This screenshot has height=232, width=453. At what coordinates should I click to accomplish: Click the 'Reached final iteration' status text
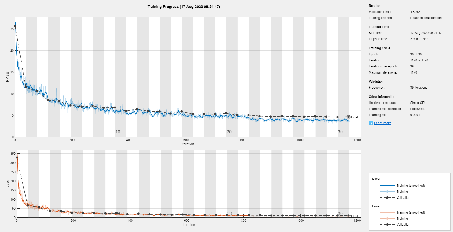[x=426, y=18]
